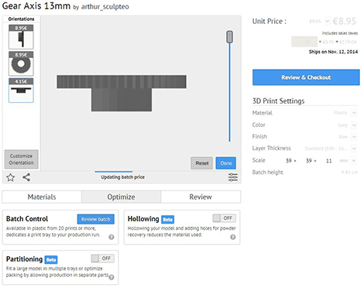This screenshot has height=298, width=364.
Task: Click the quantity input field
Action: 304,42
